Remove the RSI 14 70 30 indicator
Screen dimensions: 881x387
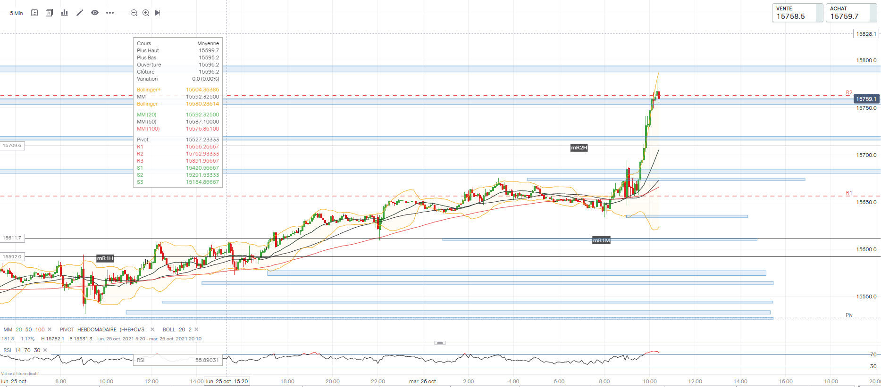(45, 350)
